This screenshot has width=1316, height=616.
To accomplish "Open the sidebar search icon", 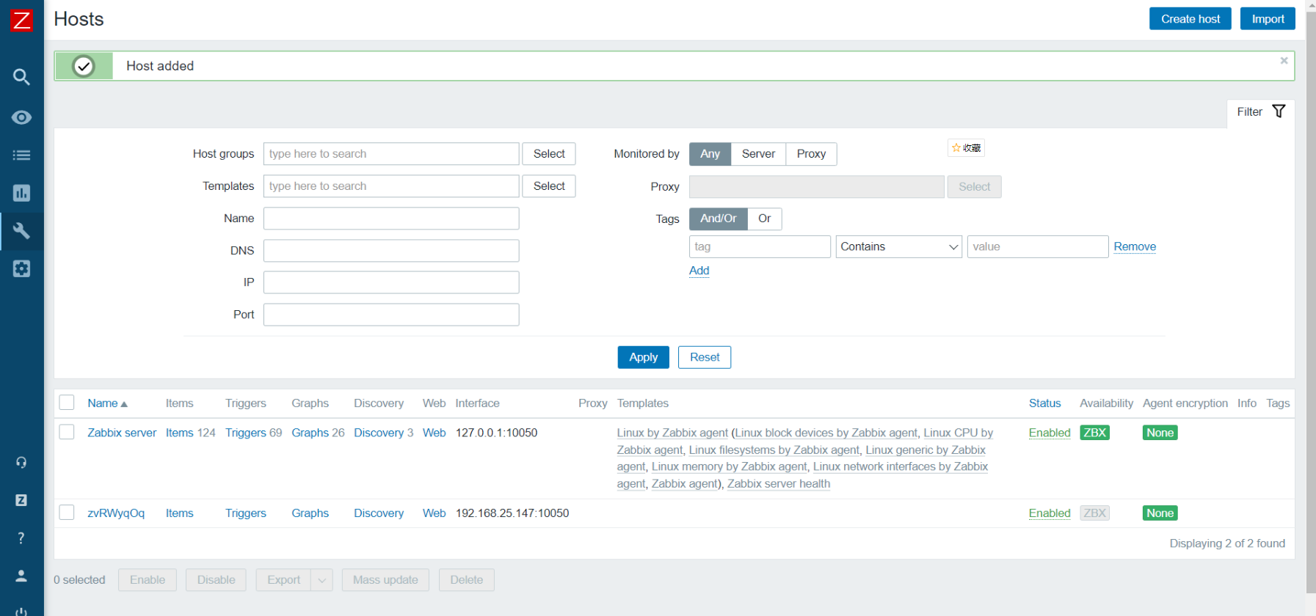I will point(21,77).
